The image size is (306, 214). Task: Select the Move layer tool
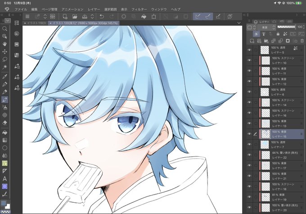[x=4, y=52]
